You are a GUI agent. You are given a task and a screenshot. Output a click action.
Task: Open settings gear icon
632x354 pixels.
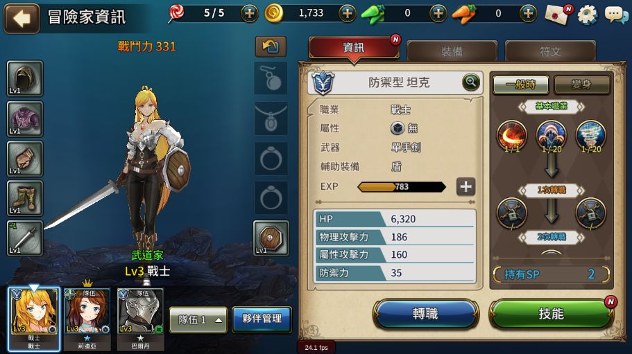(587, 15)
